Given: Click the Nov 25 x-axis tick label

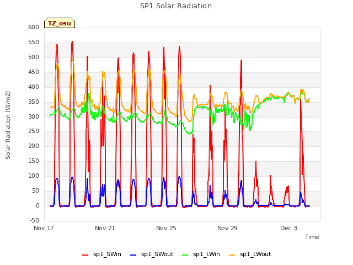Looking at the screenshot, I should (x=166, y=228).
